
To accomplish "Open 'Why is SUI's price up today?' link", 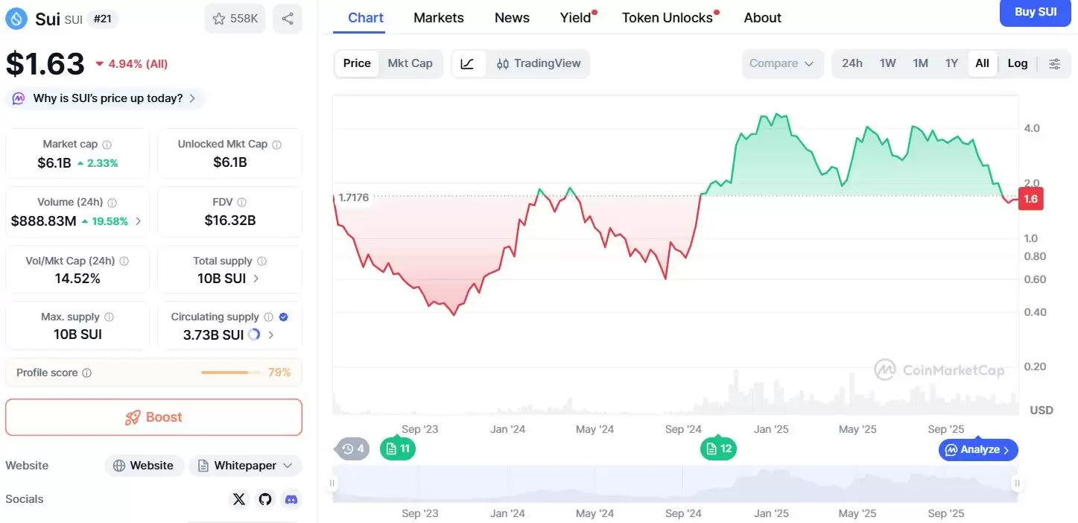I will tap(104, 98).
